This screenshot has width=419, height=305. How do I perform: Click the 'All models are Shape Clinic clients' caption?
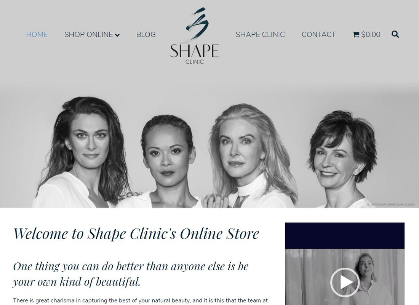click(x=391, y=204)
